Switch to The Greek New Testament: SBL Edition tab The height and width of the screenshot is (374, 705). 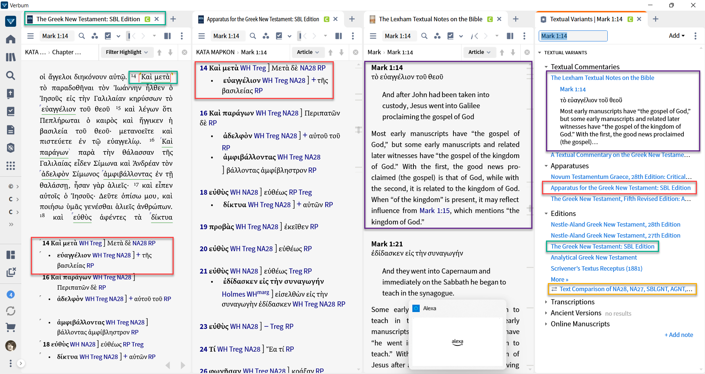click(88, 19)
